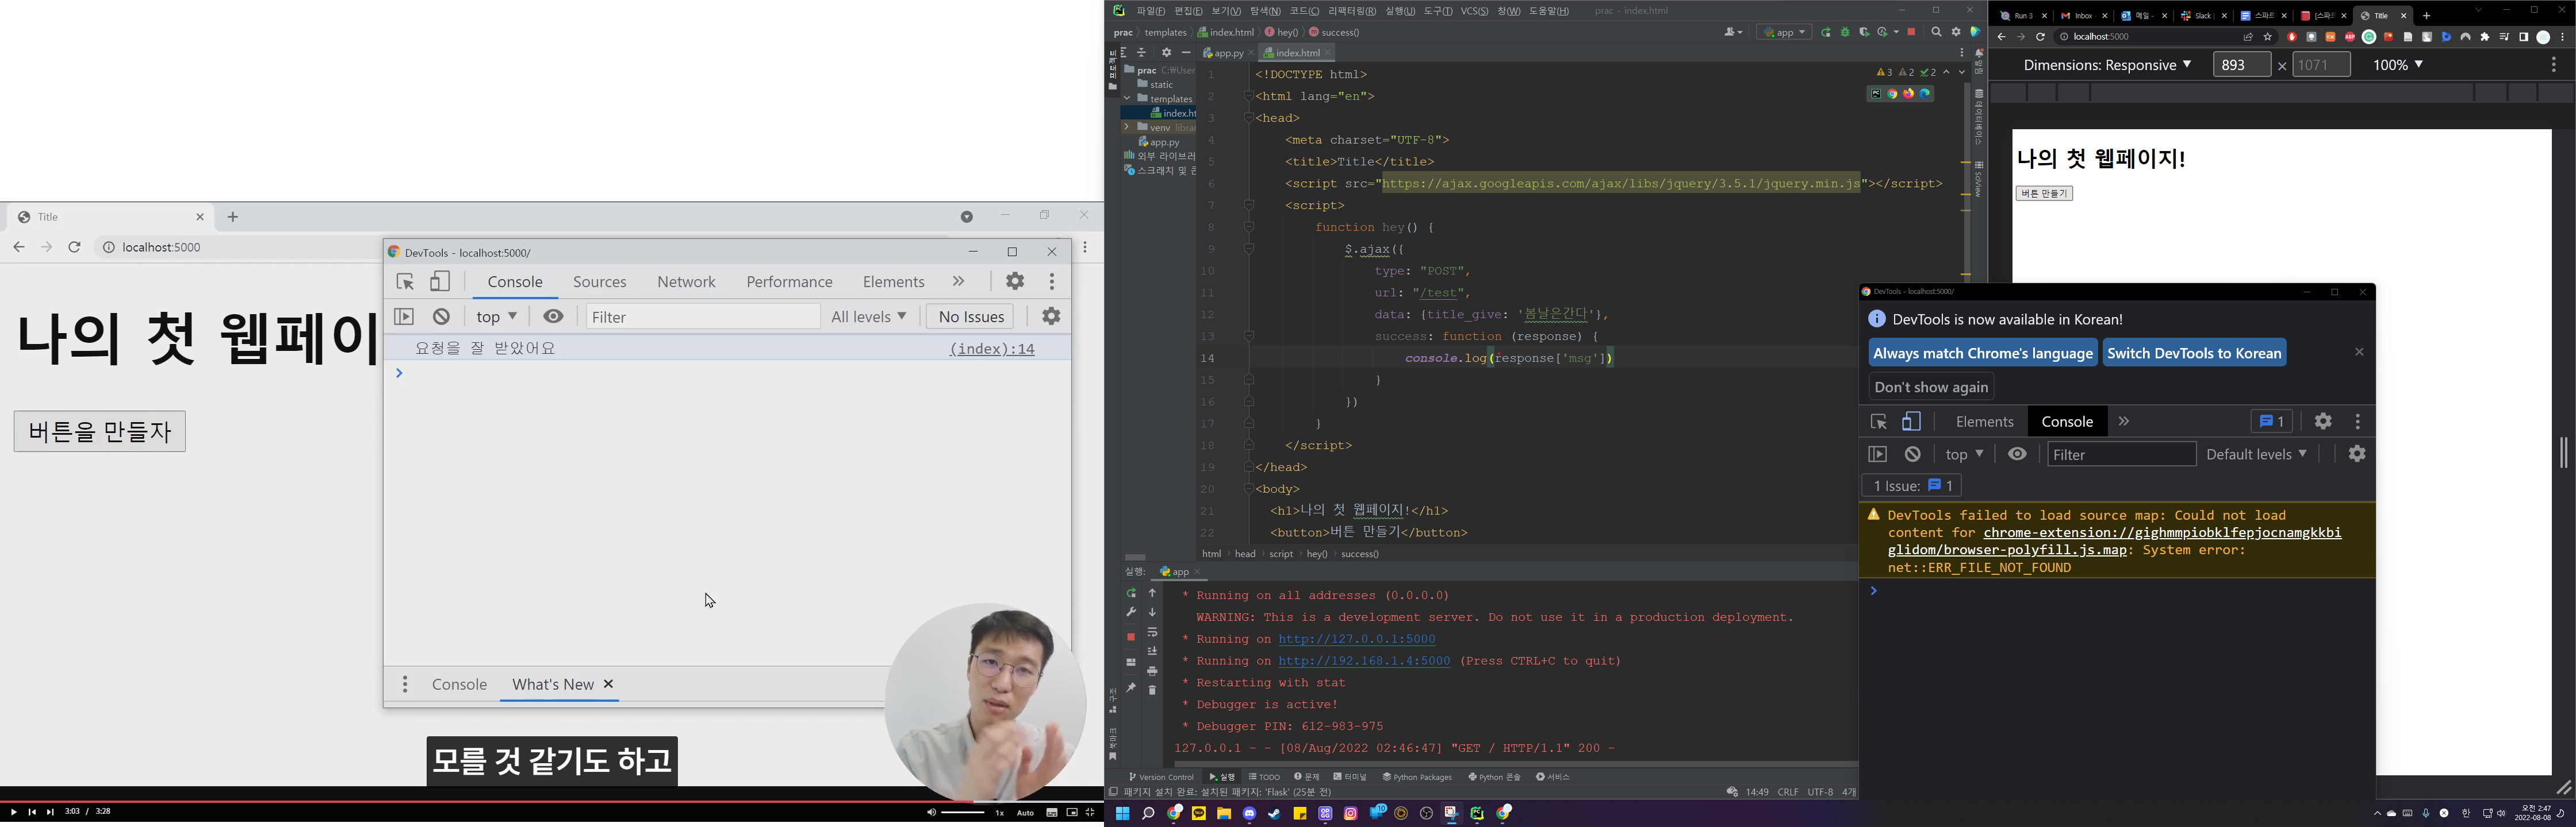
Task: Open the 100% zoom dropdown in device toolbar
Action: coord(2398,65)
